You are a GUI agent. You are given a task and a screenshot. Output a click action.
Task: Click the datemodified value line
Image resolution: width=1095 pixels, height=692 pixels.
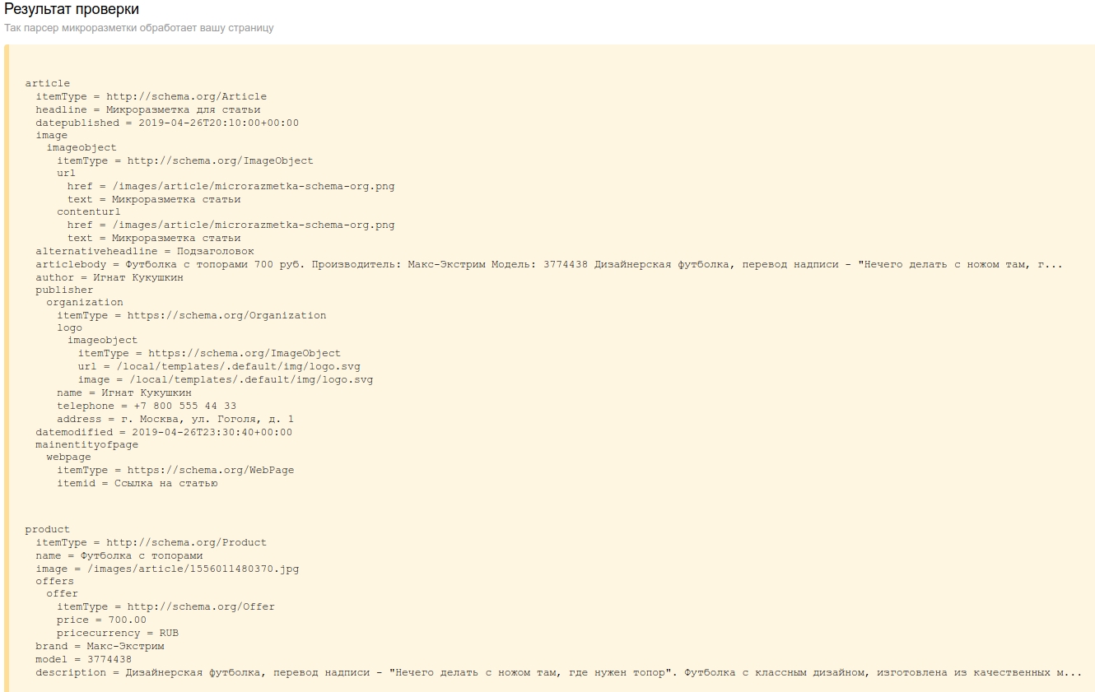163,432
